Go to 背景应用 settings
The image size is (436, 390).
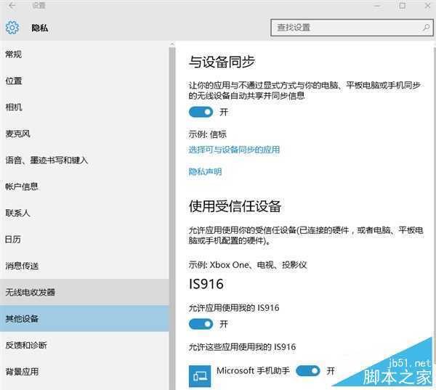tap(84, 372)
